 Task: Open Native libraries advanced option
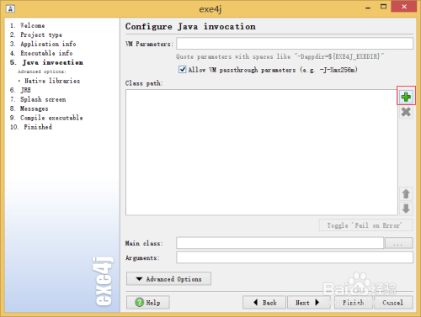[52, 81]
